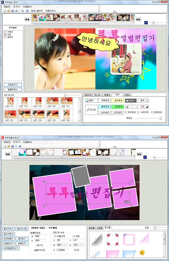Enable 비율고정 checkbox

(55, 236)
